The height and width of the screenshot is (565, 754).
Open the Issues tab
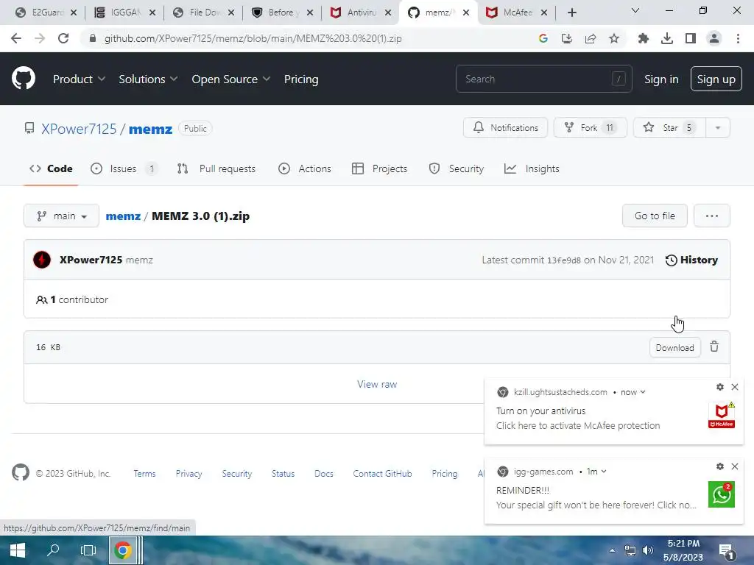[124, 168]
